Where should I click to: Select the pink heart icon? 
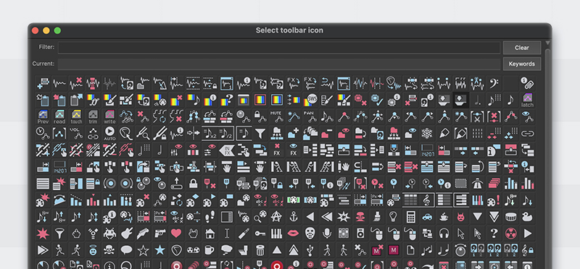point(176,234)
